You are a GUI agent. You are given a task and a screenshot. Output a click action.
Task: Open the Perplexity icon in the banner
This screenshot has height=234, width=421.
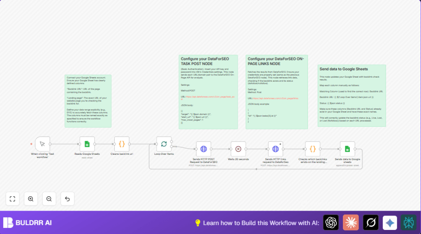coord(409,223)
